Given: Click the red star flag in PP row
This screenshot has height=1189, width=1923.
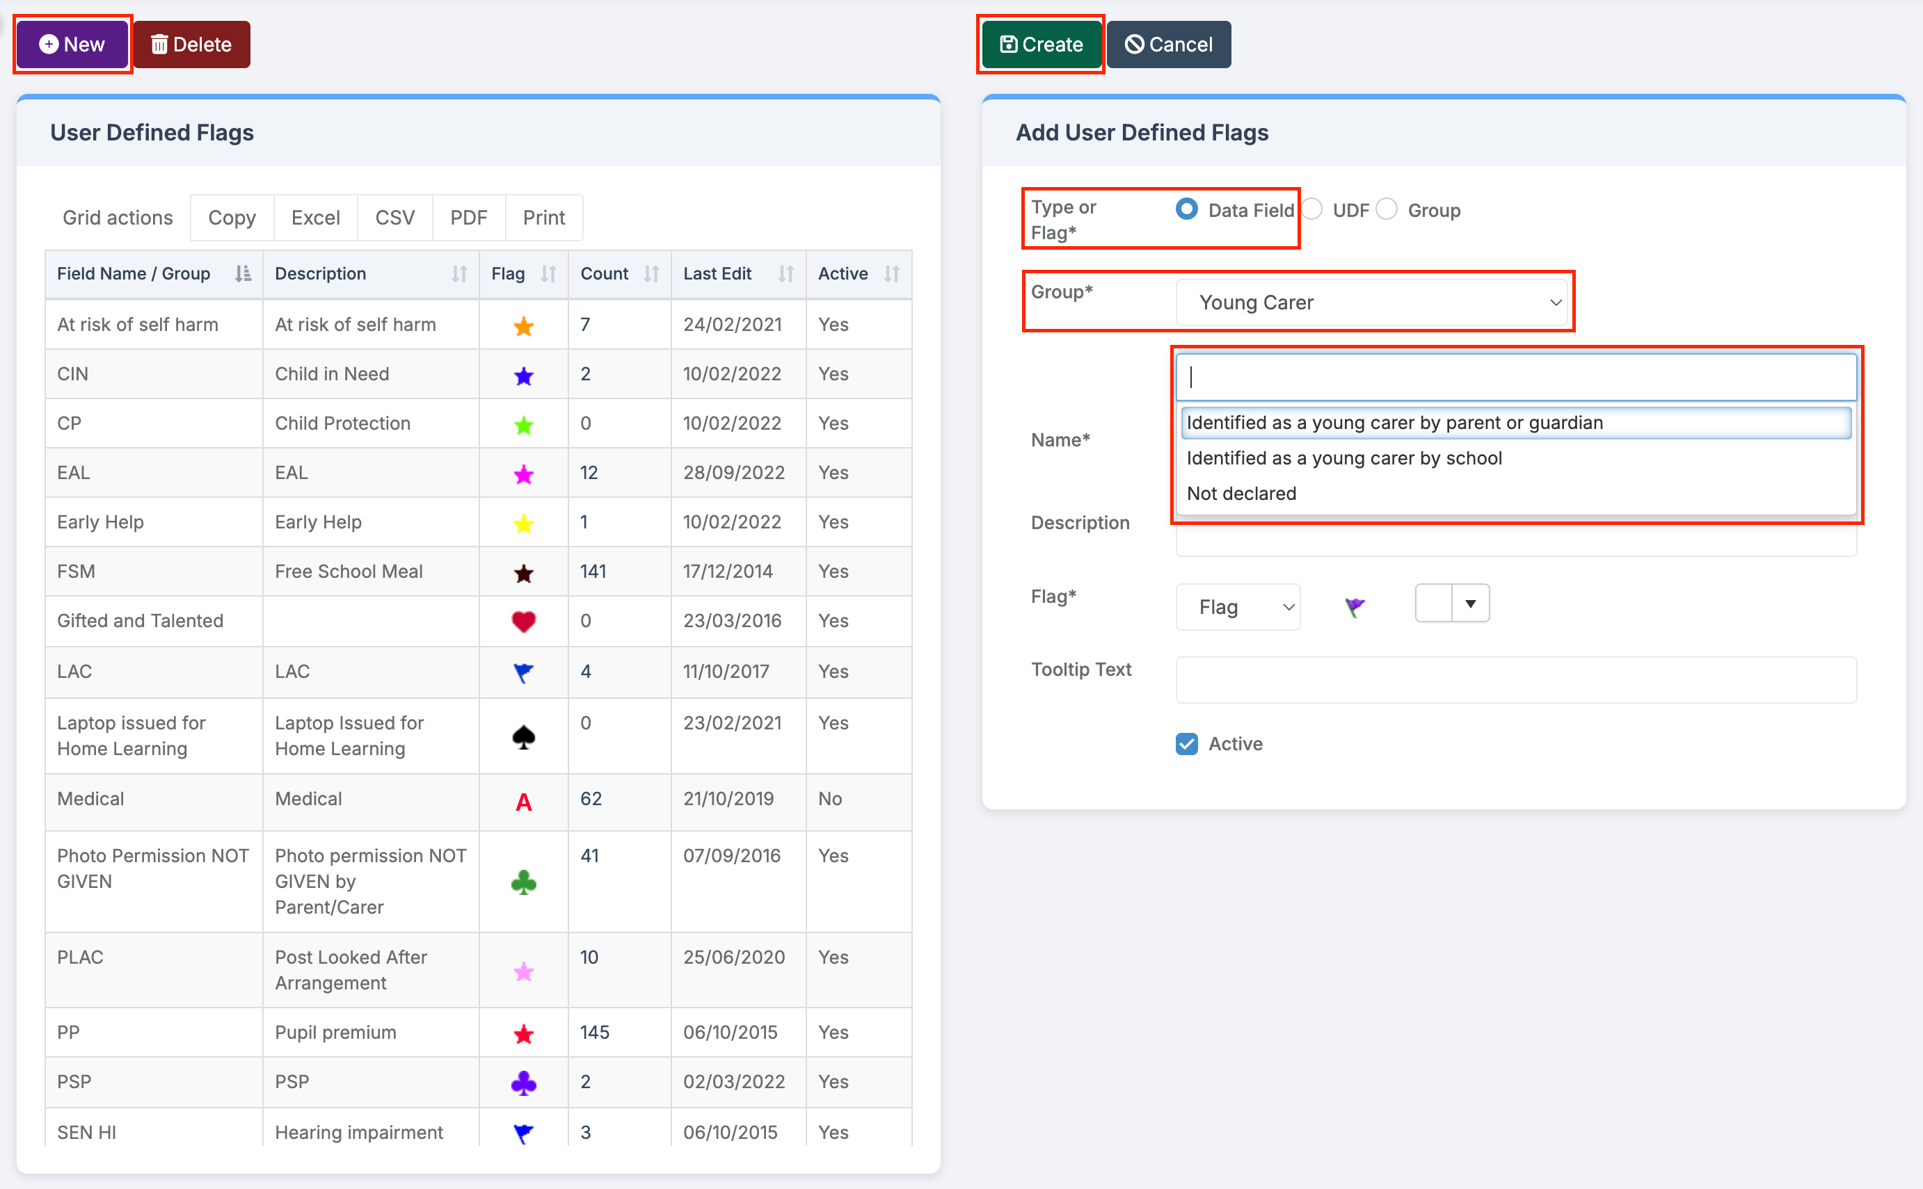Looking at the screenshot, I should 523,1034.
